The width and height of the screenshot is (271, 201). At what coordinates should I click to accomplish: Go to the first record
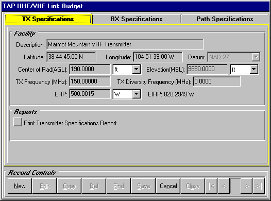click(211, 186)
